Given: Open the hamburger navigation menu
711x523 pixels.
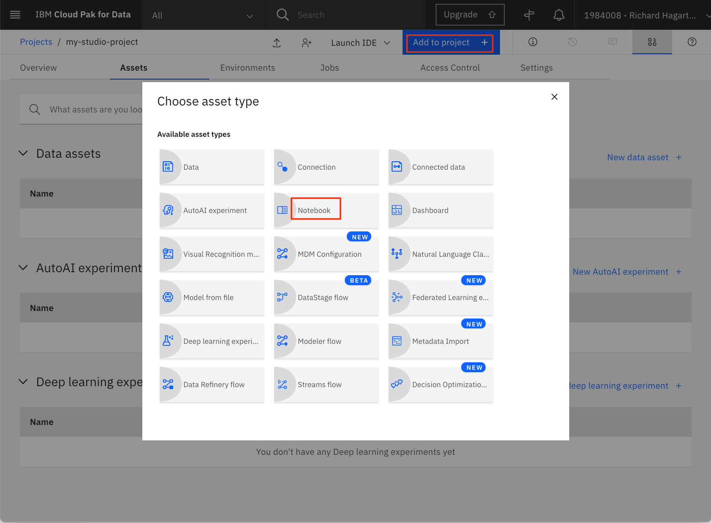Looking at the screenshot, I should tap(15, 15).
